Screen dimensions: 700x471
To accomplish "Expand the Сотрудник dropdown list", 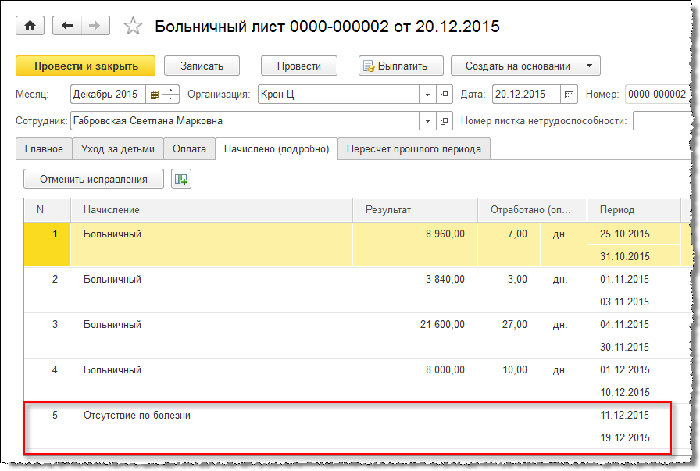I will click(x=427, y=121).
